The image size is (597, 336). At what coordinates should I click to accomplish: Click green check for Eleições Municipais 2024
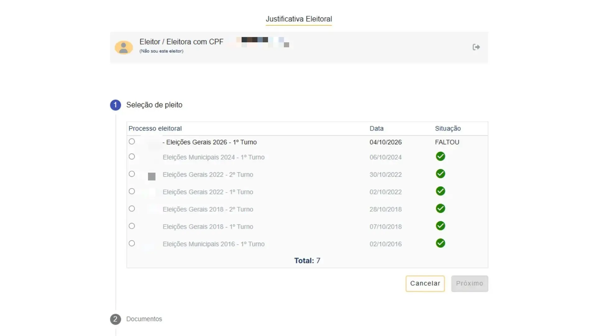pos(440,156)
